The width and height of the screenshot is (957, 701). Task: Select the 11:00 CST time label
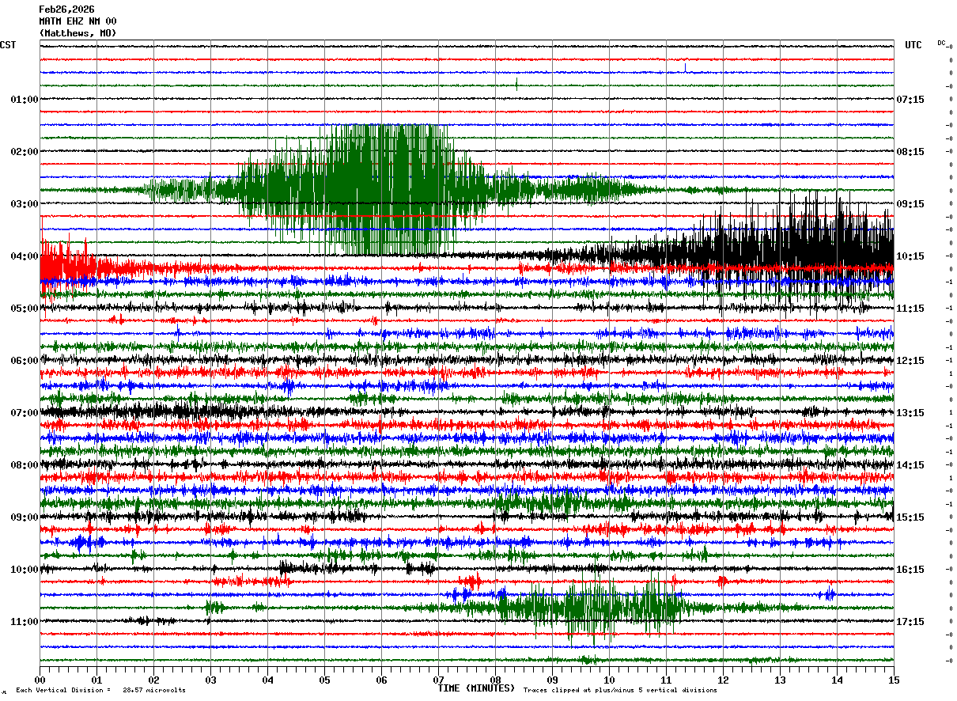[24, 622]
